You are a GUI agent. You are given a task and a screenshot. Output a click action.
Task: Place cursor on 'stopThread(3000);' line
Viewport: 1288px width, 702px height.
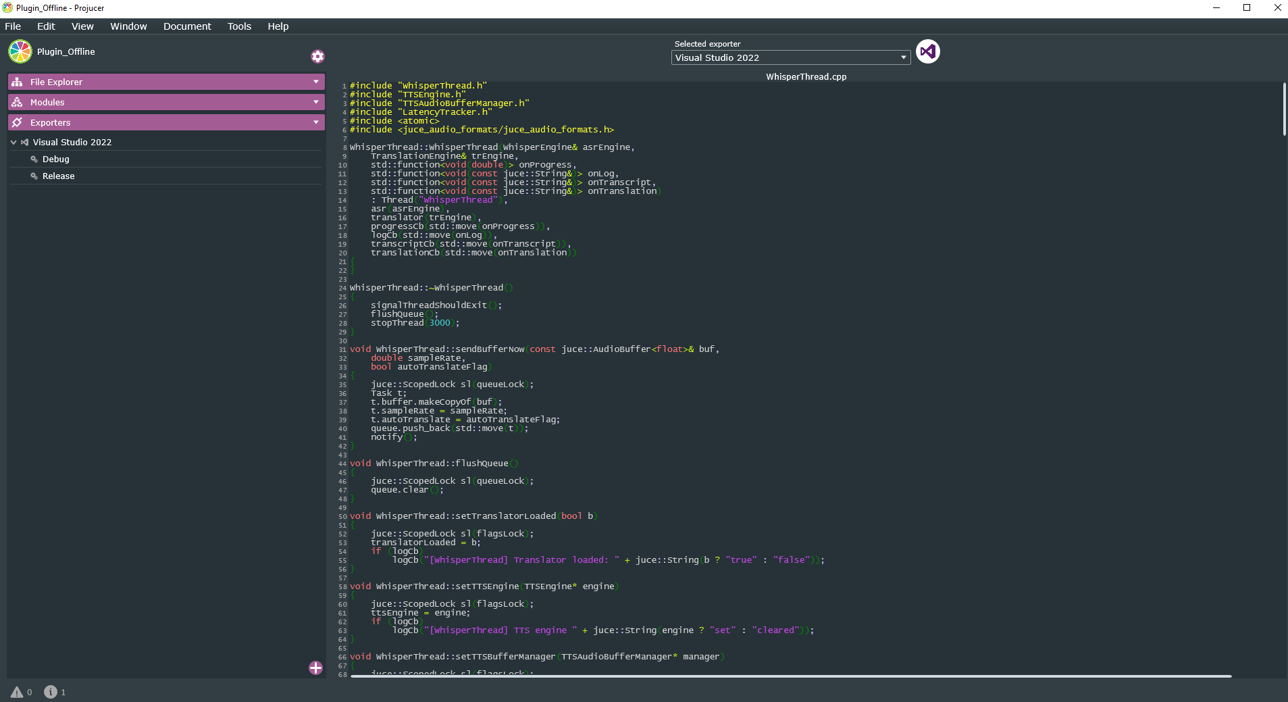[x=415, y=323]
